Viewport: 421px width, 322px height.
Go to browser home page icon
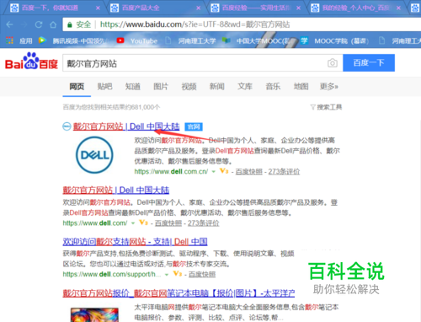tap(53, 24)
